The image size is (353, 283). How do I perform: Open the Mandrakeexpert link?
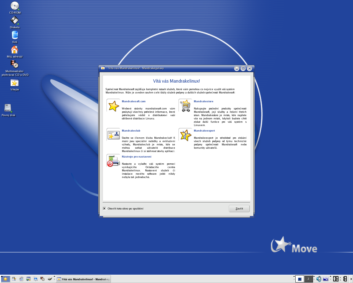coord(204,131)
